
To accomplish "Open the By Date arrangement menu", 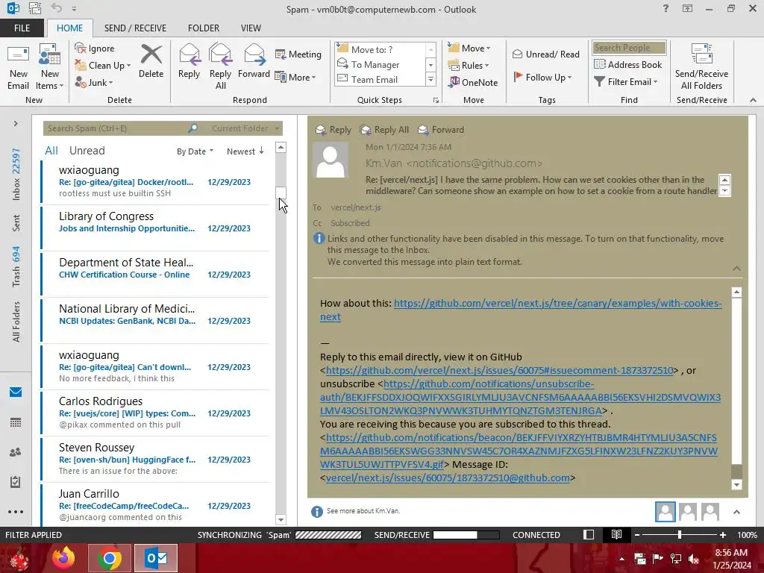I will (195, 151).
